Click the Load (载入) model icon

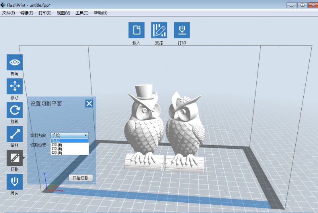point(136,30)
